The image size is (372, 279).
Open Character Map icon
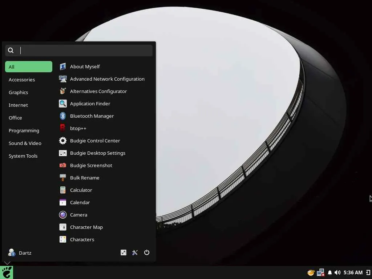point(62,227)
